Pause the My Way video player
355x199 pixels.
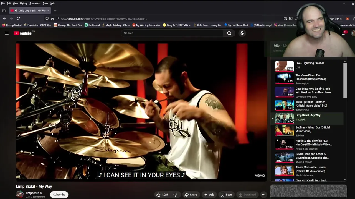point(141,111)
